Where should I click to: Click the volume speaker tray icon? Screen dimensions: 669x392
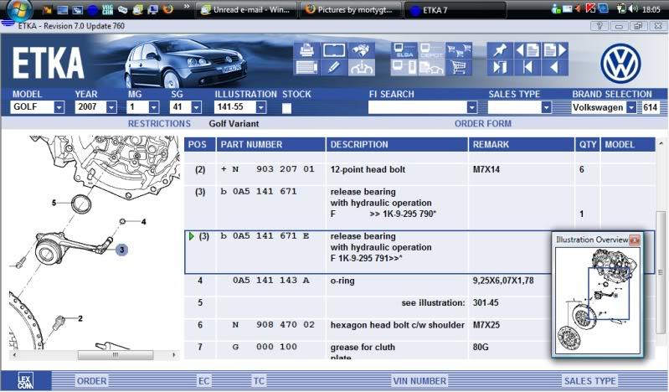click(x=633, y=9)
